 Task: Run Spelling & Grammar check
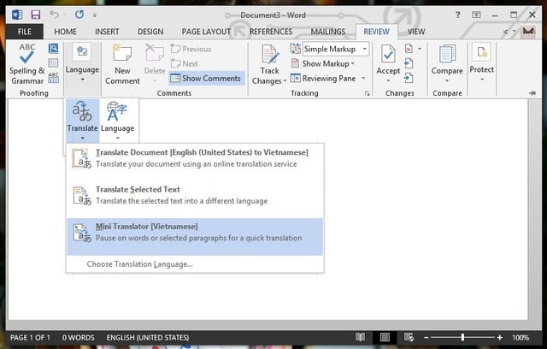27,64
